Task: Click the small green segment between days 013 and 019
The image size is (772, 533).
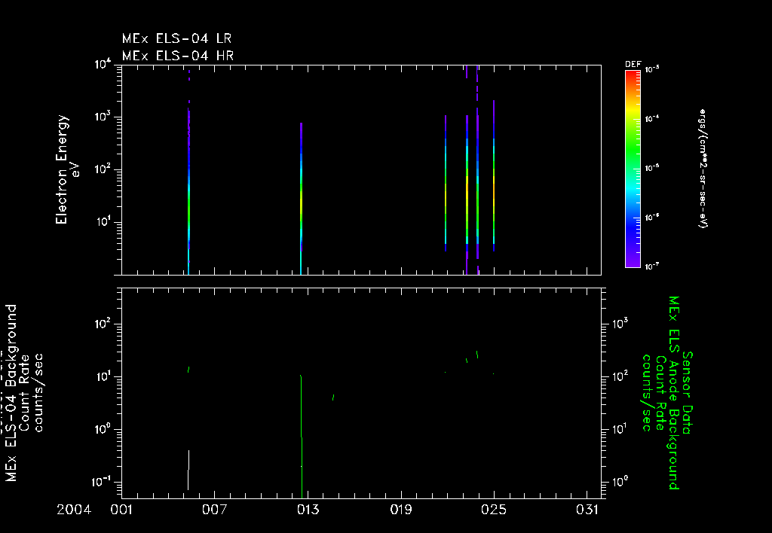Action: pyautogui.click(x=333, y=397)
